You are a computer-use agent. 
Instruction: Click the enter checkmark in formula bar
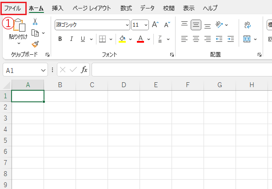point(73,70)
